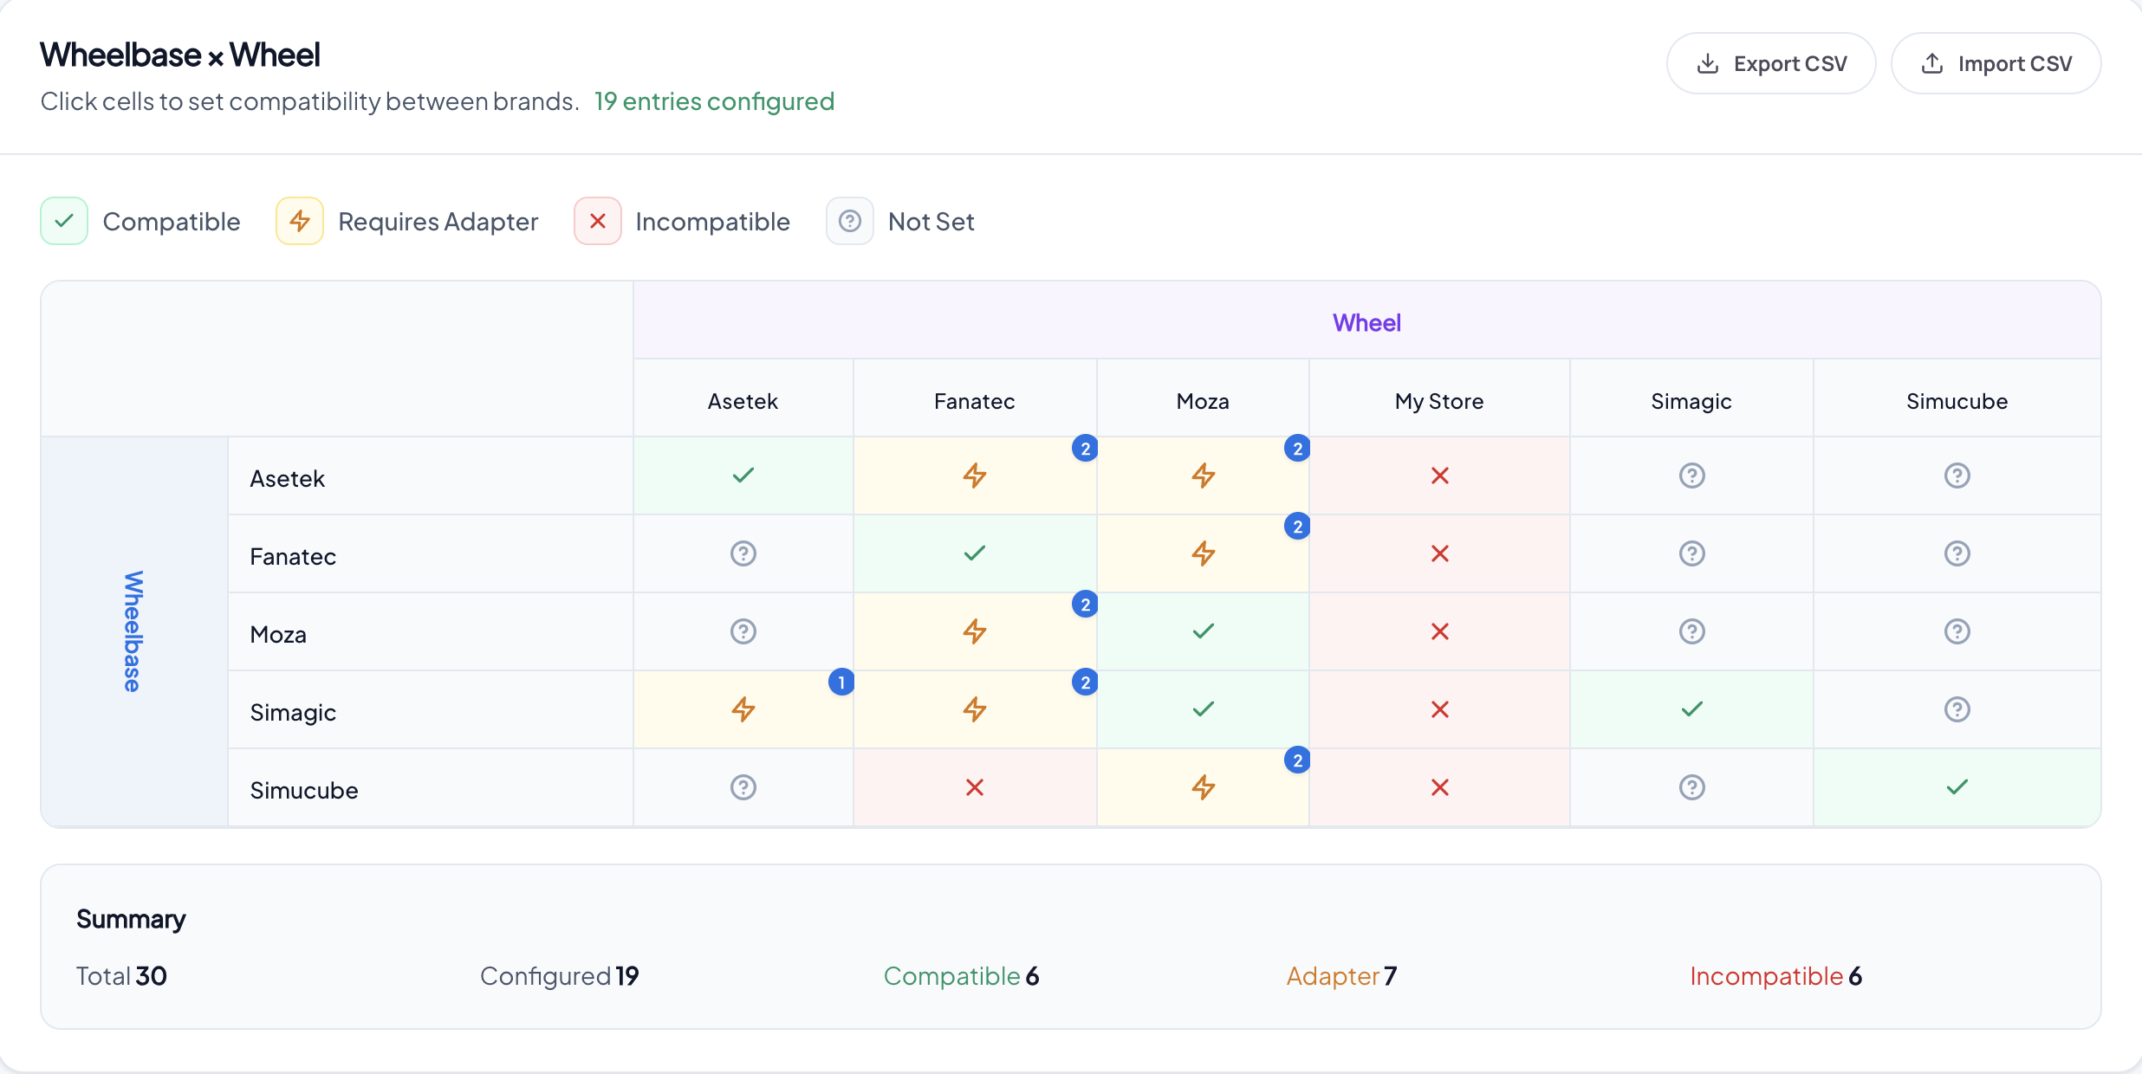Set Simucube wheelbase, Asetek wheel not-set cell

743,787
